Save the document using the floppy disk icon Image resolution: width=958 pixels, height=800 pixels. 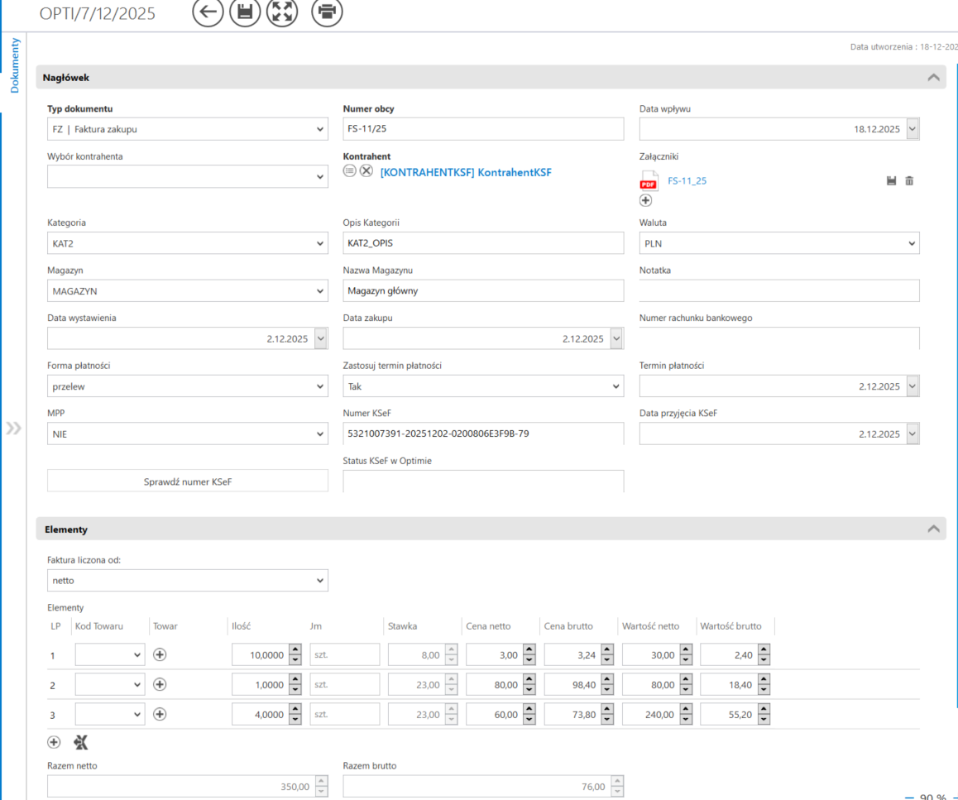[x=245, y=12]
